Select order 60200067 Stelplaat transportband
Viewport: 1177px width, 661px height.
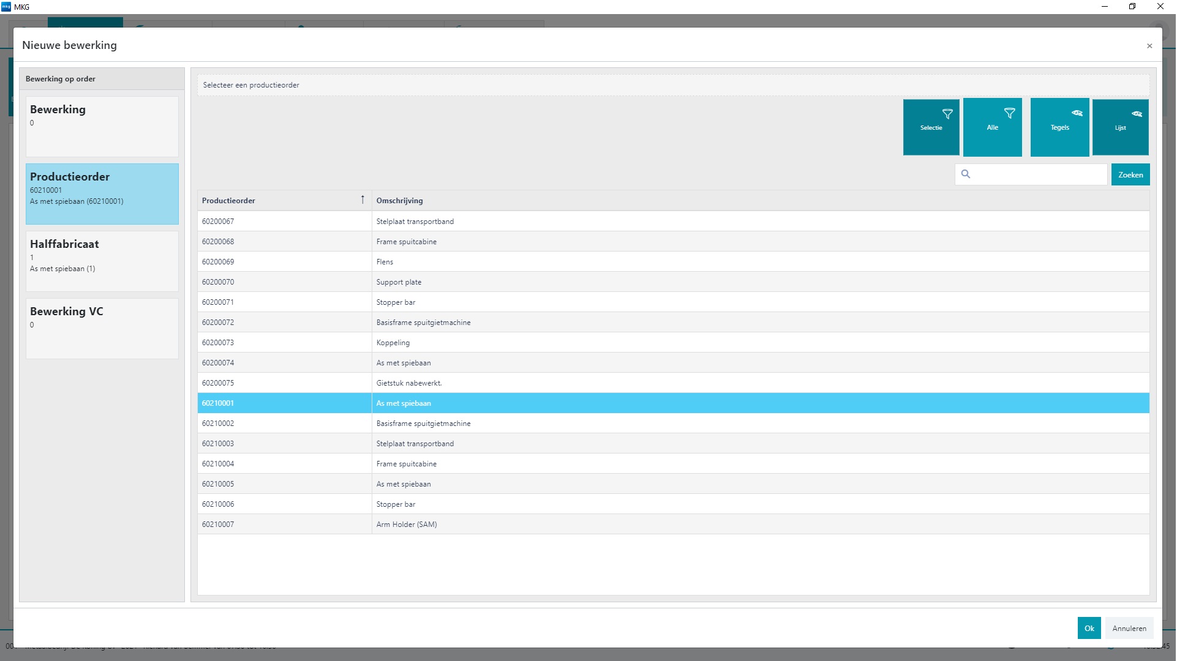click(673, 222)
